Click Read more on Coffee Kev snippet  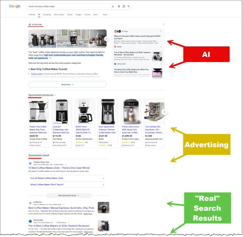[88, 214]
